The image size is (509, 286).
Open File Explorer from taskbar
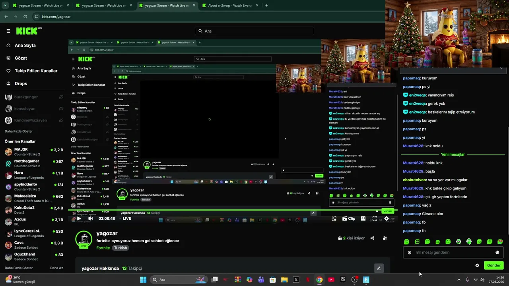284,280
